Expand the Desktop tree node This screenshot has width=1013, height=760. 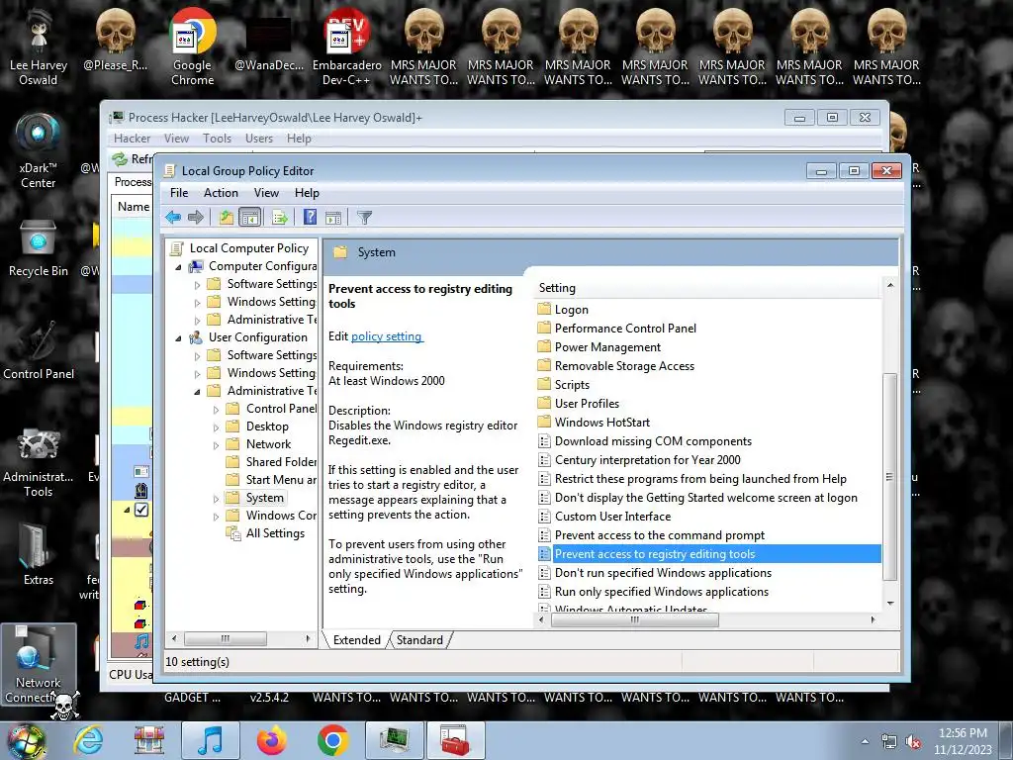tap(216, 427)
